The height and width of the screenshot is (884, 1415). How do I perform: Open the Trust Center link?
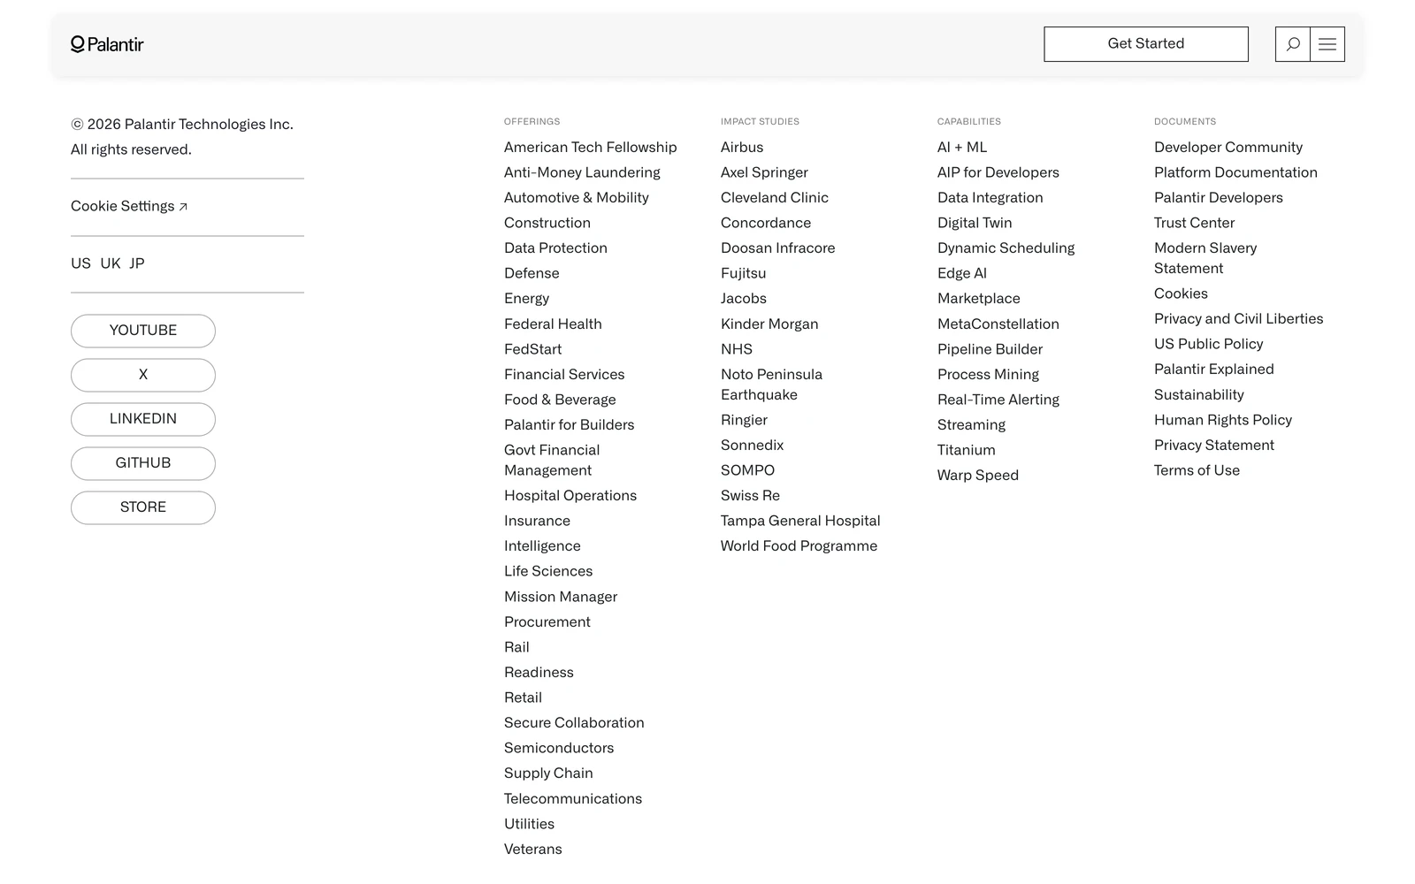pyautogui.click(x=1194, y=223)
